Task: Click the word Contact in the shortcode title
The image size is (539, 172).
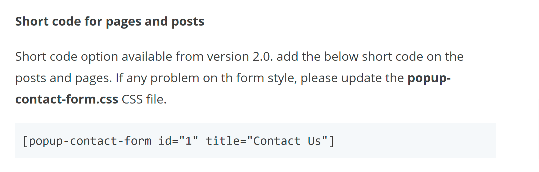Action: click(x=277, y=141)
